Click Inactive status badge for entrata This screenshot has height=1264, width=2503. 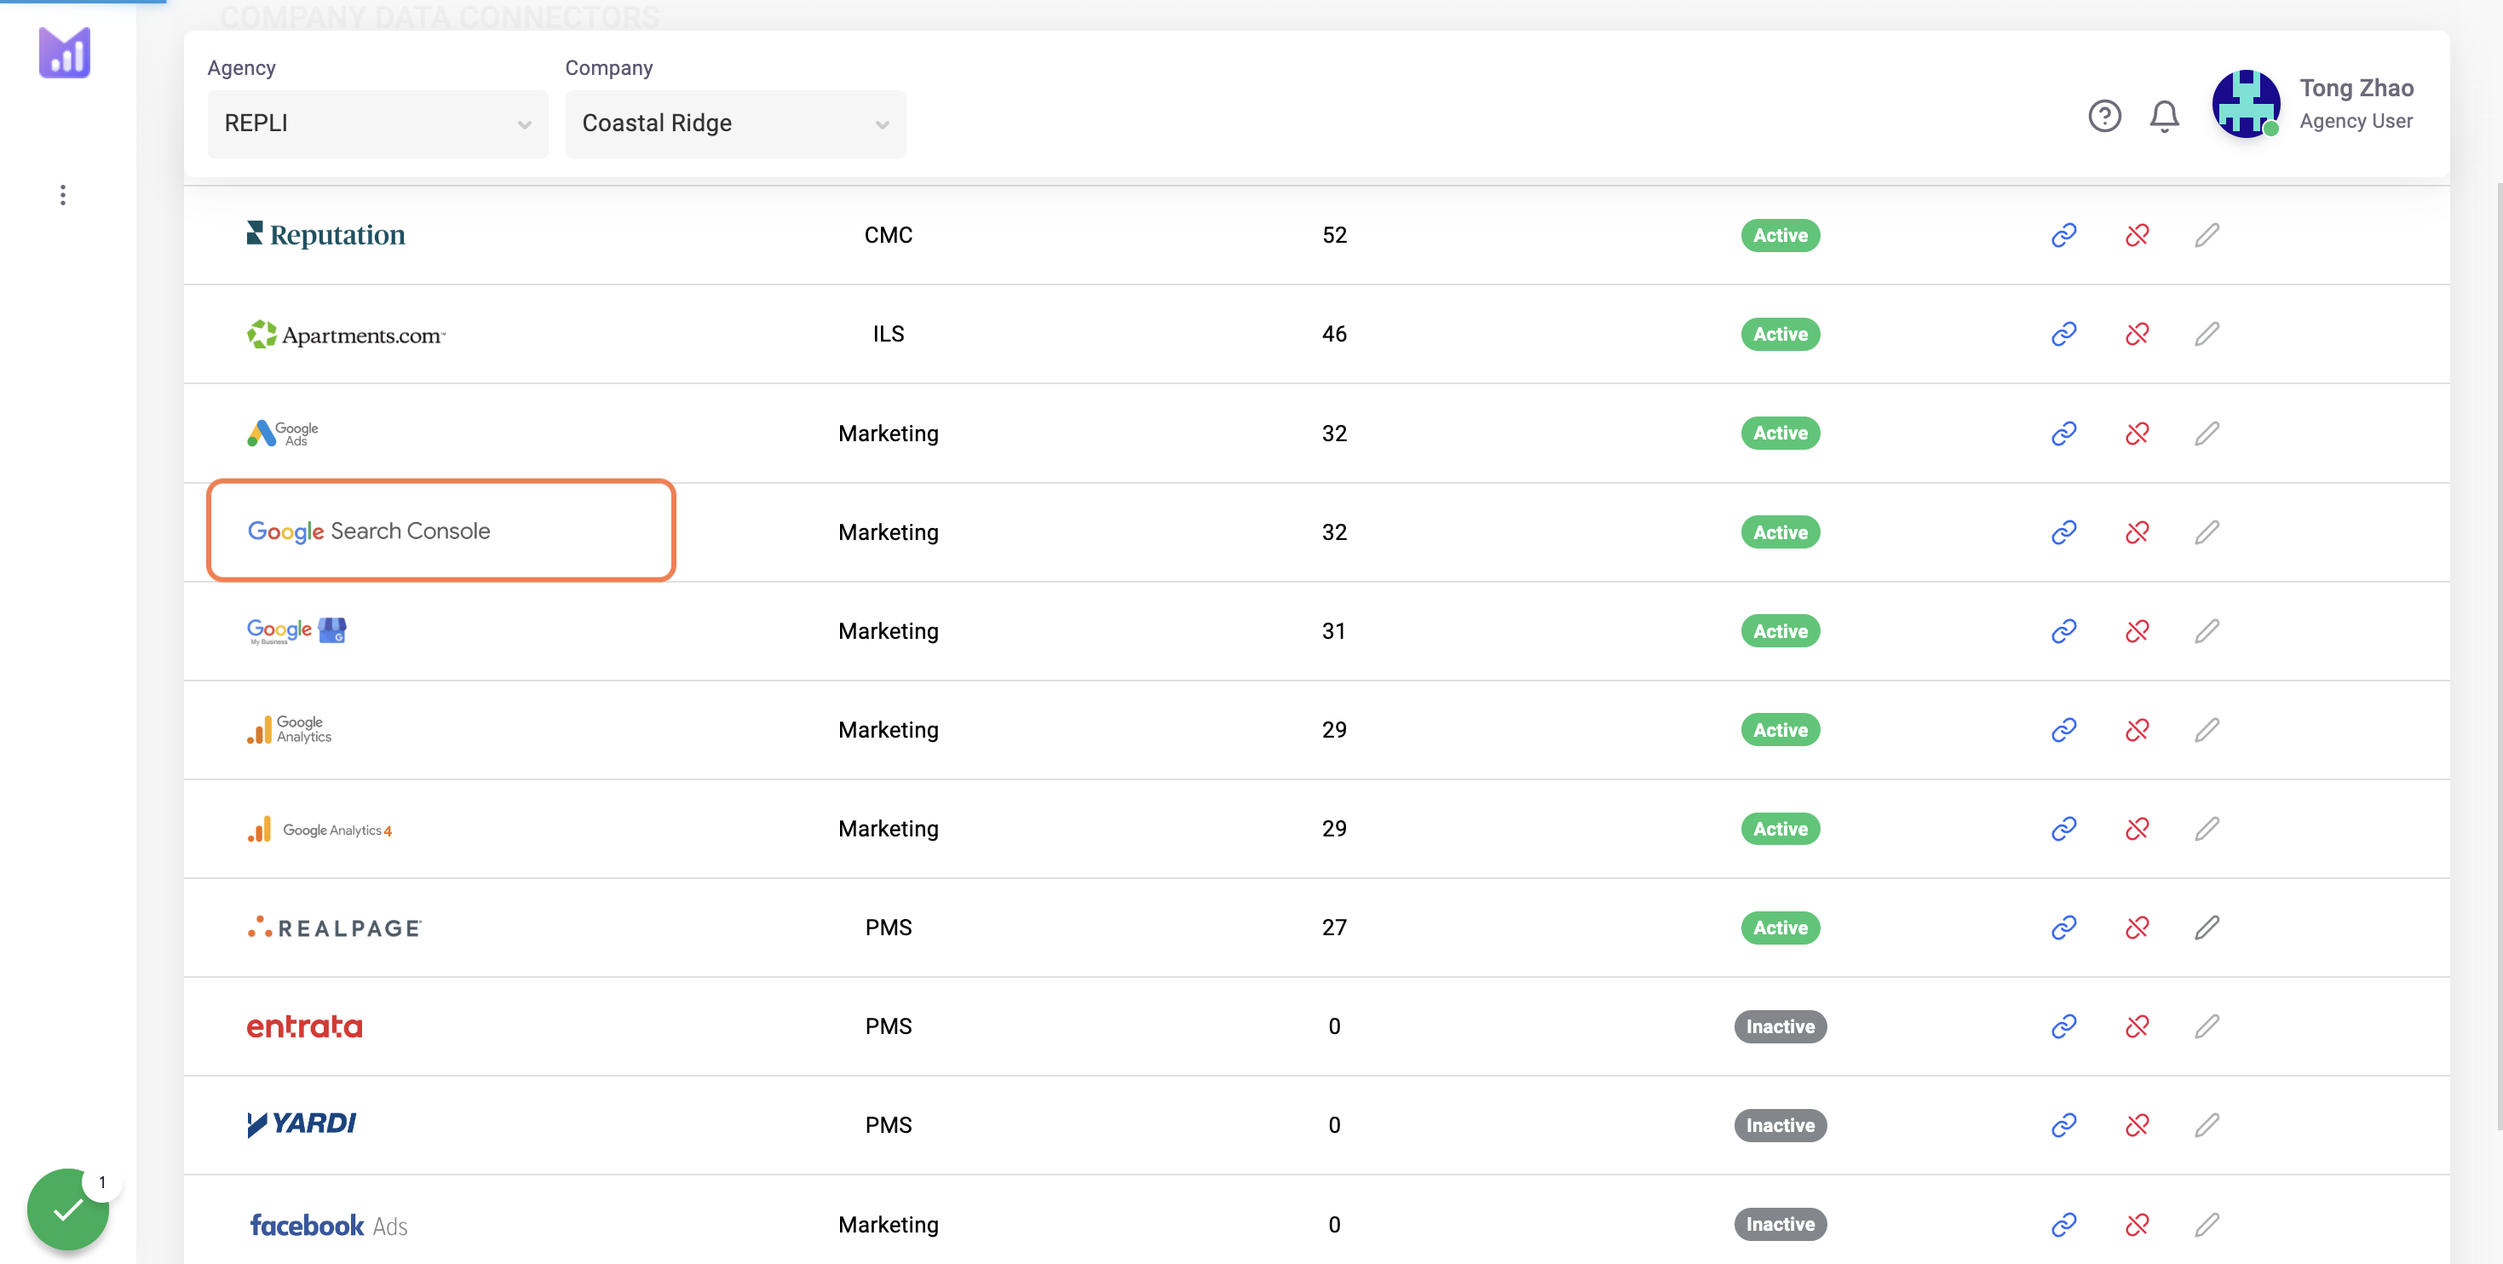[x=1780, y=1027]
